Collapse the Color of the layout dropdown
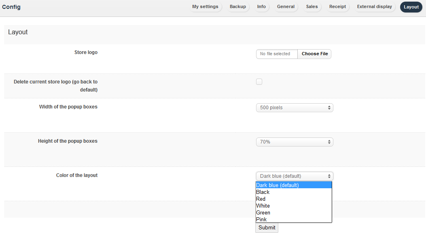Screen dimensions: 426x233 point(295,176)
